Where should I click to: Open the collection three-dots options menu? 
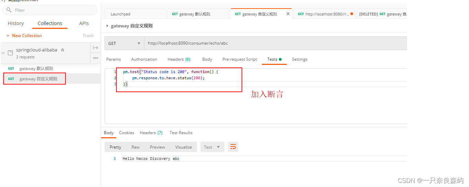(x=96, y=58)
